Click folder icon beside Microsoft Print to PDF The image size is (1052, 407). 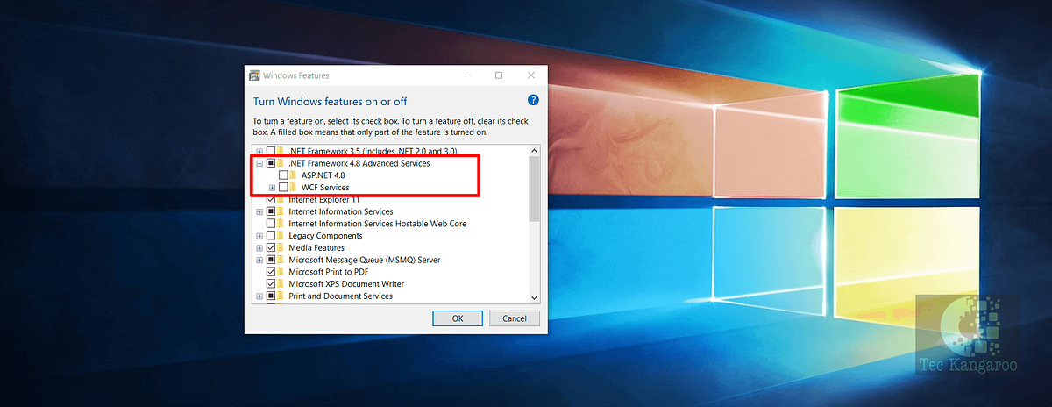point(282,272)
